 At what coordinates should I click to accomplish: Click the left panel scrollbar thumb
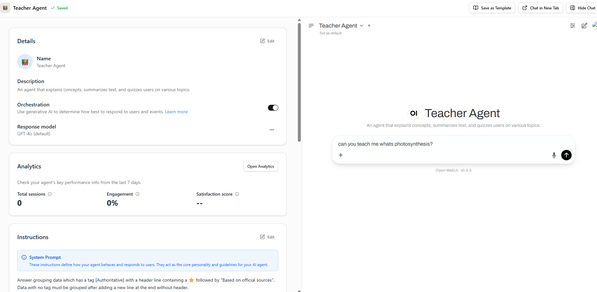[299, 82]
